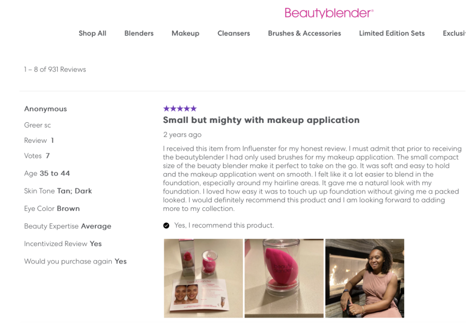
Task: Click the Anonymous reviewer name
Action: (x=45, y=109)
